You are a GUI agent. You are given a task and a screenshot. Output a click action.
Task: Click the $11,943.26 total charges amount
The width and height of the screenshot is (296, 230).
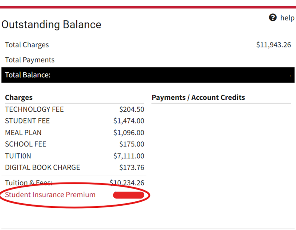[x=273, y=45]
